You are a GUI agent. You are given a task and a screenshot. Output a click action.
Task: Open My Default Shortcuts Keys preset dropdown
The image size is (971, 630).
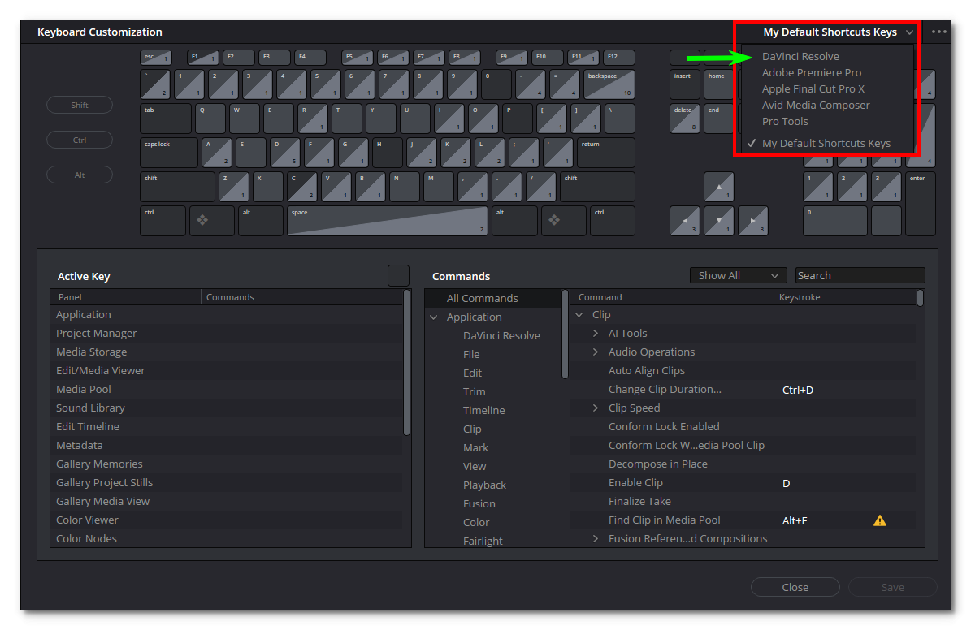pos(837,32)
